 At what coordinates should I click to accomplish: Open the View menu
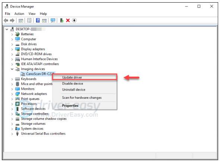click(32, 14)
